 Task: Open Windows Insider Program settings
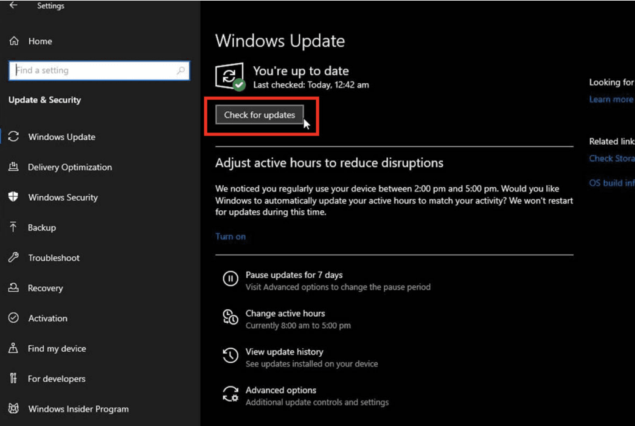tap(78, 409)
